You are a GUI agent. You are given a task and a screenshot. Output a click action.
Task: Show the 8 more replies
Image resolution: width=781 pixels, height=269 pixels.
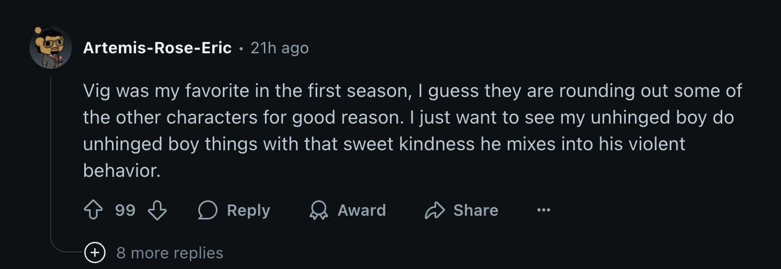(170, 252)
